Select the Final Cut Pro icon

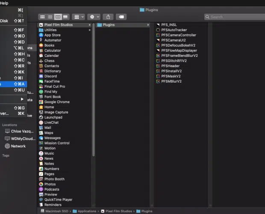41,86
